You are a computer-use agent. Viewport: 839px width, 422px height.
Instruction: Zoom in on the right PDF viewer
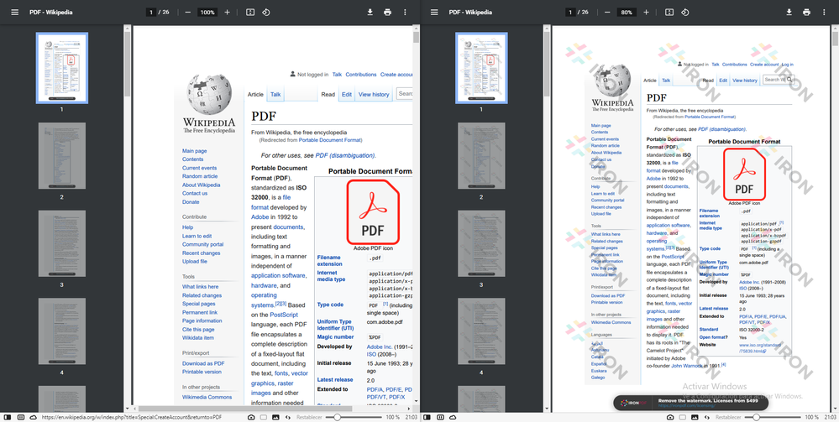[646, 13]
